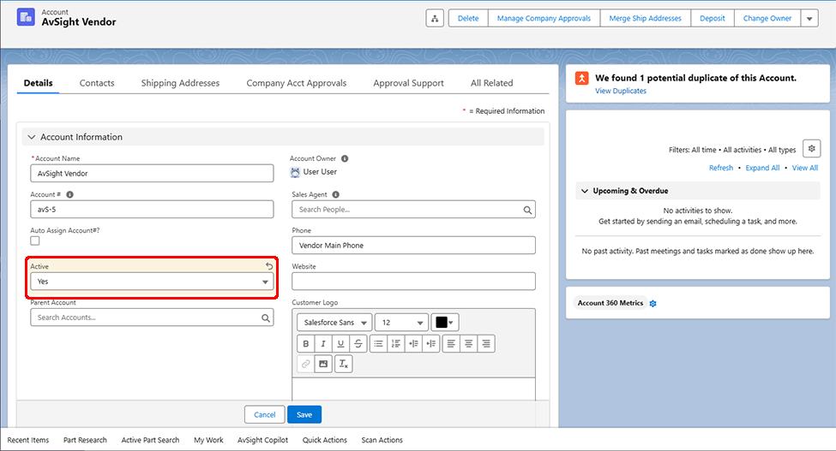Toggle italic formatting

(323, 343)
